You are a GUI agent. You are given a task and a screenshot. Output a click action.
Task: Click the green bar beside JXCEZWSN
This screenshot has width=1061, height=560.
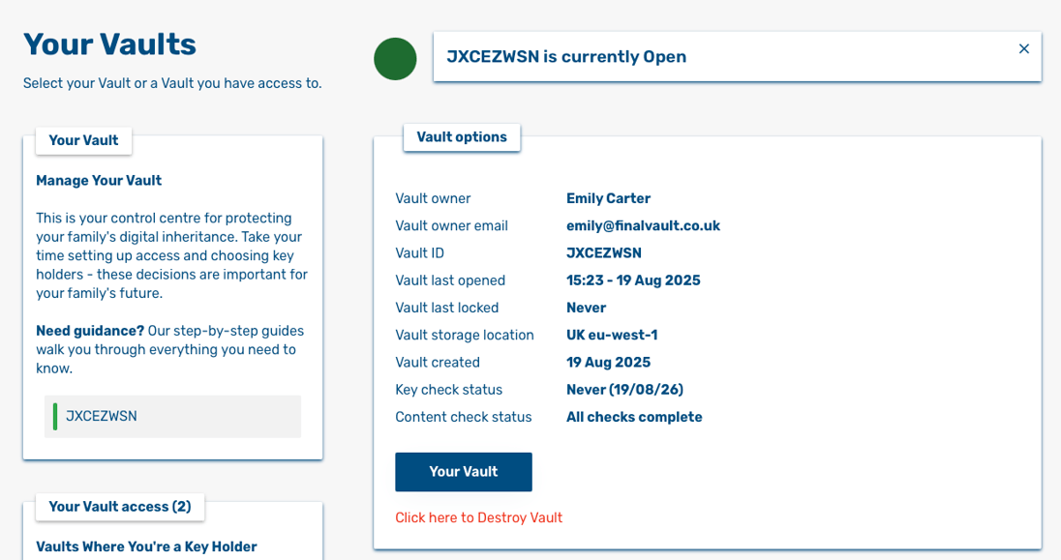click(55, 416)
